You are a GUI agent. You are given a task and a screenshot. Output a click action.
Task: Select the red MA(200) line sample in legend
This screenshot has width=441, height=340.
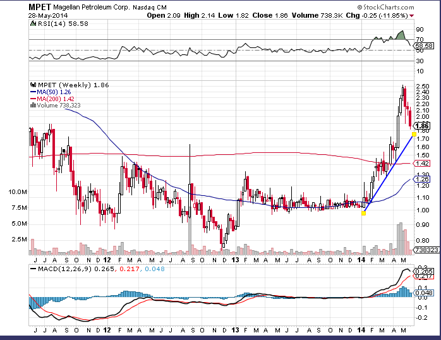(x=33, y=99)
